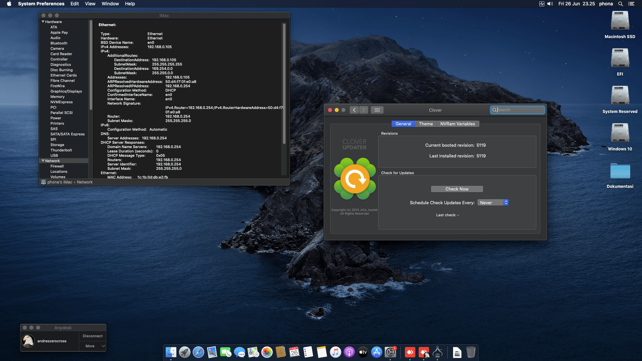This screenshot has width=642, height=361.
Task: Select NVMExpress in sidebar
Action: coord(62,102)
